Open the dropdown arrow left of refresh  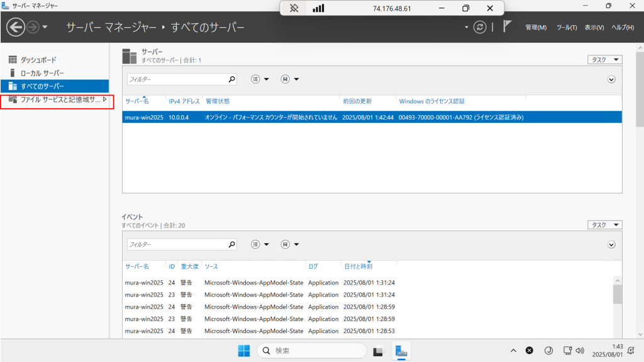[467, 27]
